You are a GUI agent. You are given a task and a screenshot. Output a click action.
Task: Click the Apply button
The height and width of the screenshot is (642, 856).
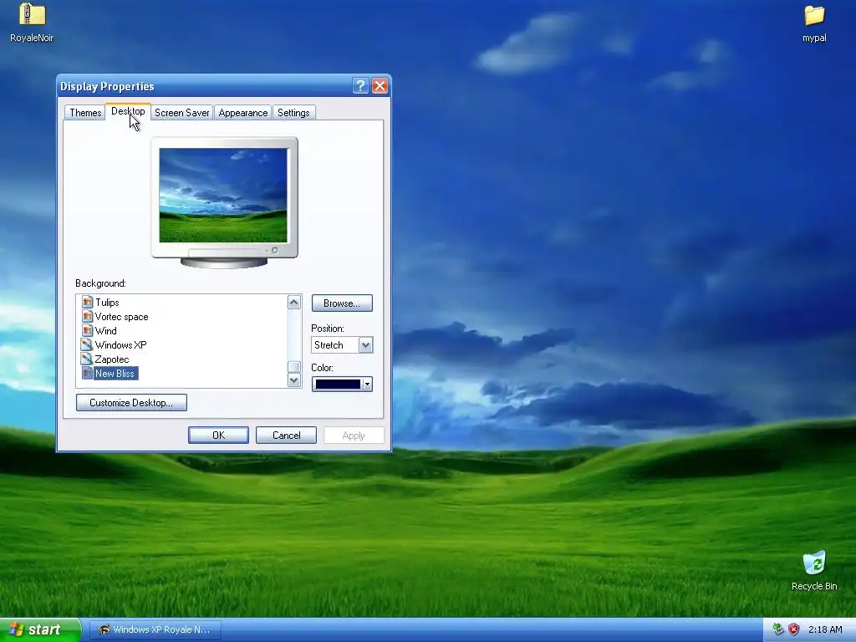pos(354,435)
